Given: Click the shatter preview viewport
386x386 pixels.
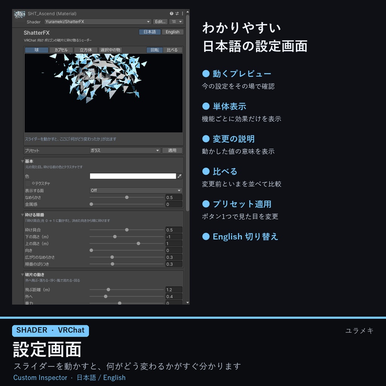Looking at the screenshot, I should pos(103,93).
